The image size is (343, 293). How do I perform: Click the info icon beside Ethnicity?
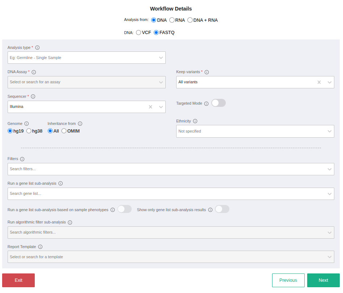pos(195,121)
